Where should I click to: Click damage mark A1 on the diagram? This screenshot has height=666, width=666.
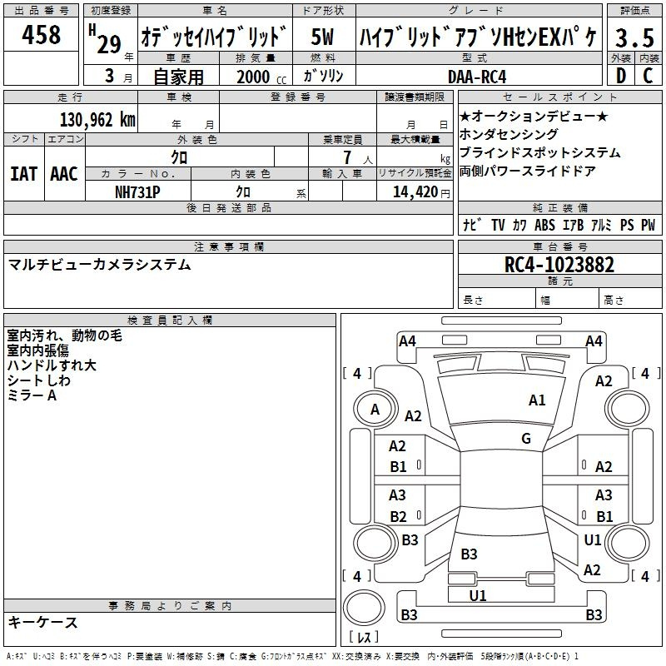(537, 400)
